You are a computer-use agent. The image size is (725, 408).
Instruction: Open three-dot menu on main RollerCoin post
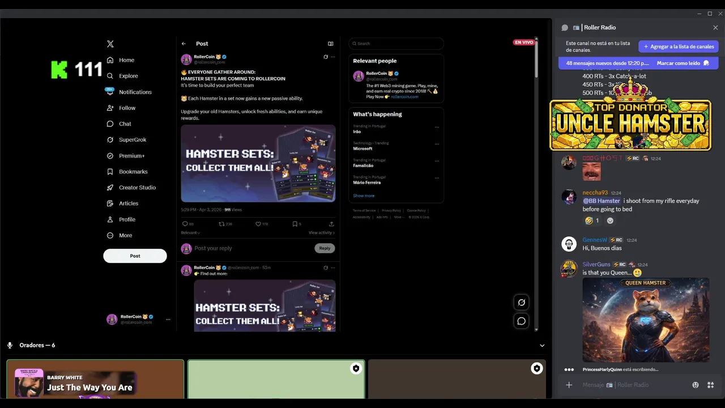click(x=333, y=57)
